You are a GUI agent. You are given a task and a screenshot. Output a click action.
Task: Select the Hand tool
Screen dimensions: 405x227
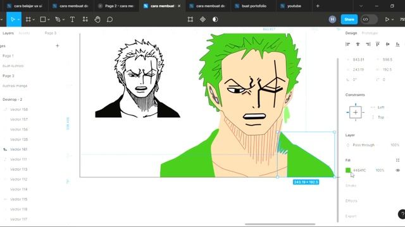pos(97,20)
